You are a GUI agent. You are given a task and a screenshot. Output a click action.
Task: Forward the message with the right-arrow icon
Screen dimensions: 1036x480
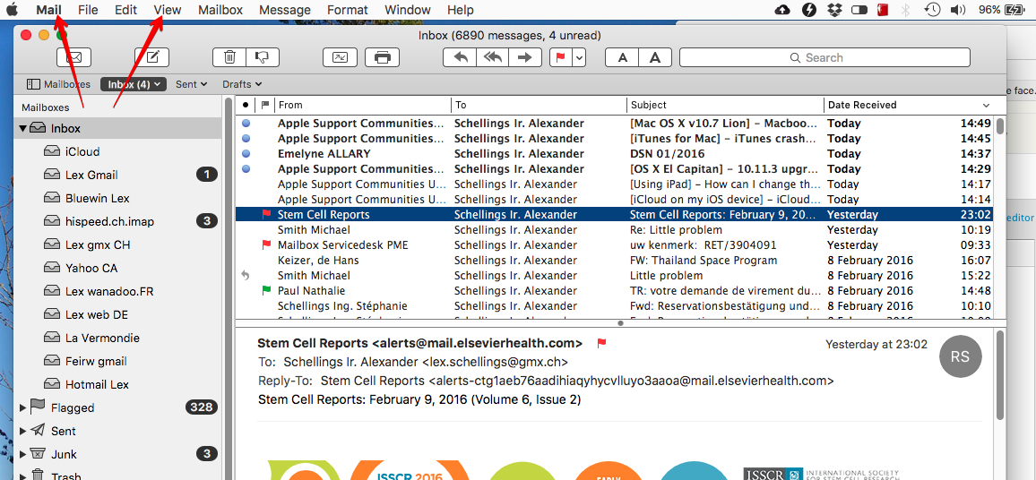coord(525,57)
